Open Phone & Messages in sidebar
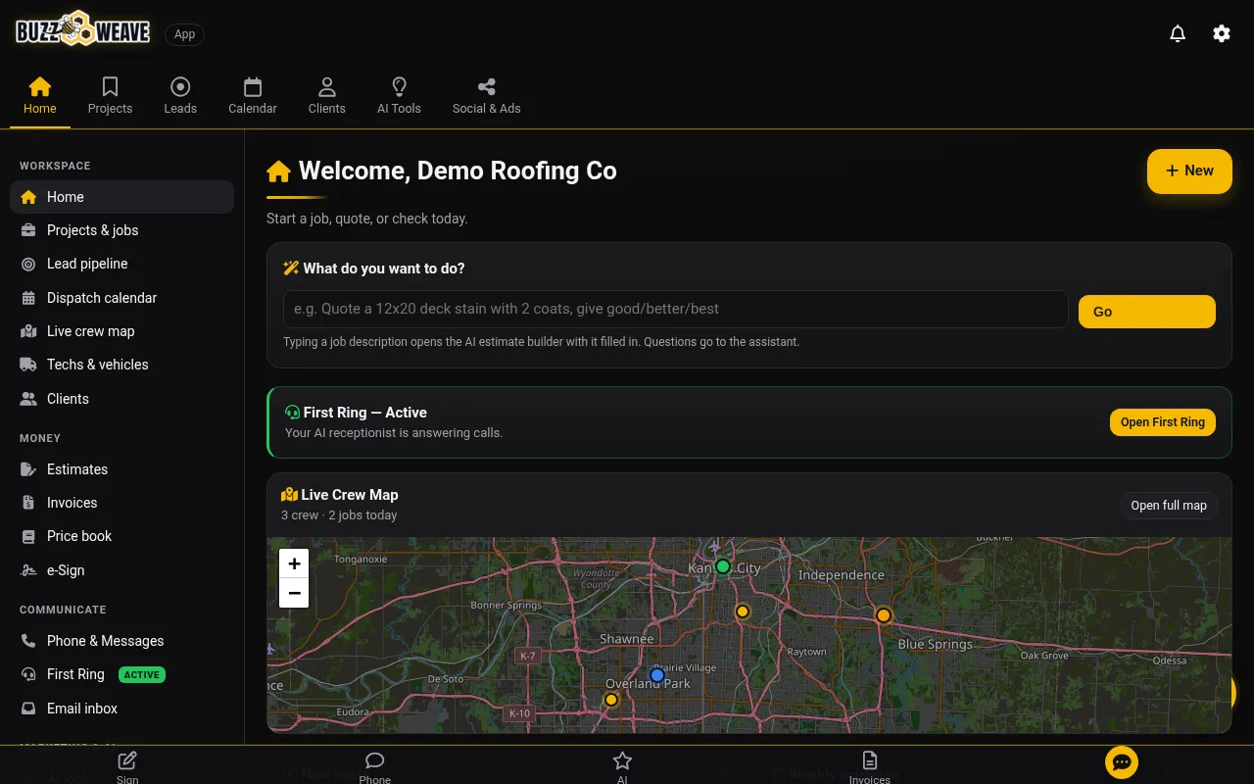 [121, 641]
